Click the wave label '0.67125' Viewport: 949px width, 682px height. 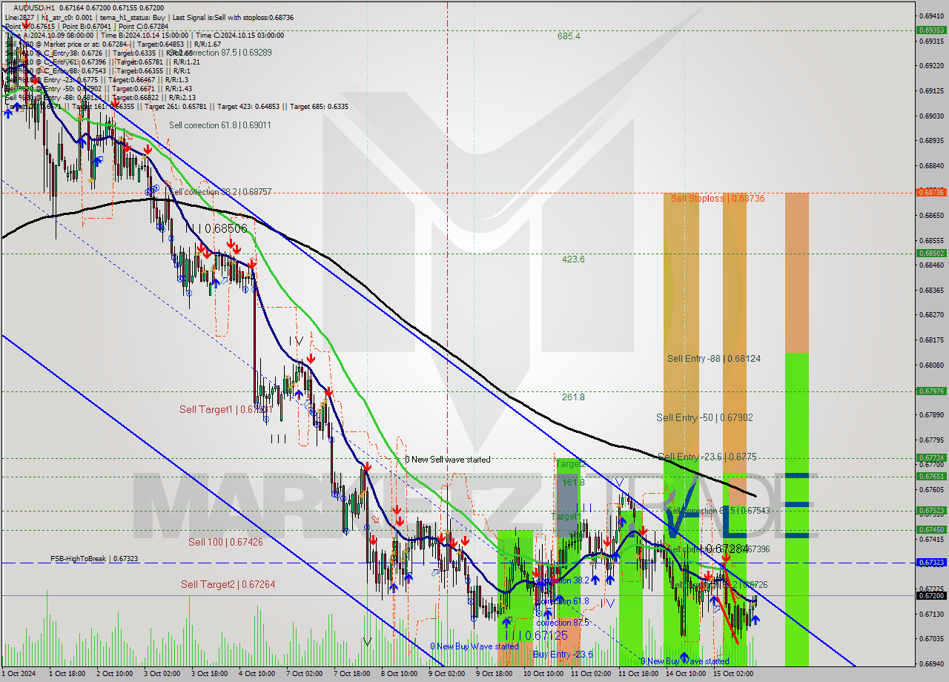546,636
